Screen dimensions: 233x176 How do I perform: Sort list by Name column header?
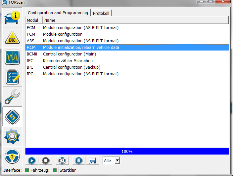point(50,20)
